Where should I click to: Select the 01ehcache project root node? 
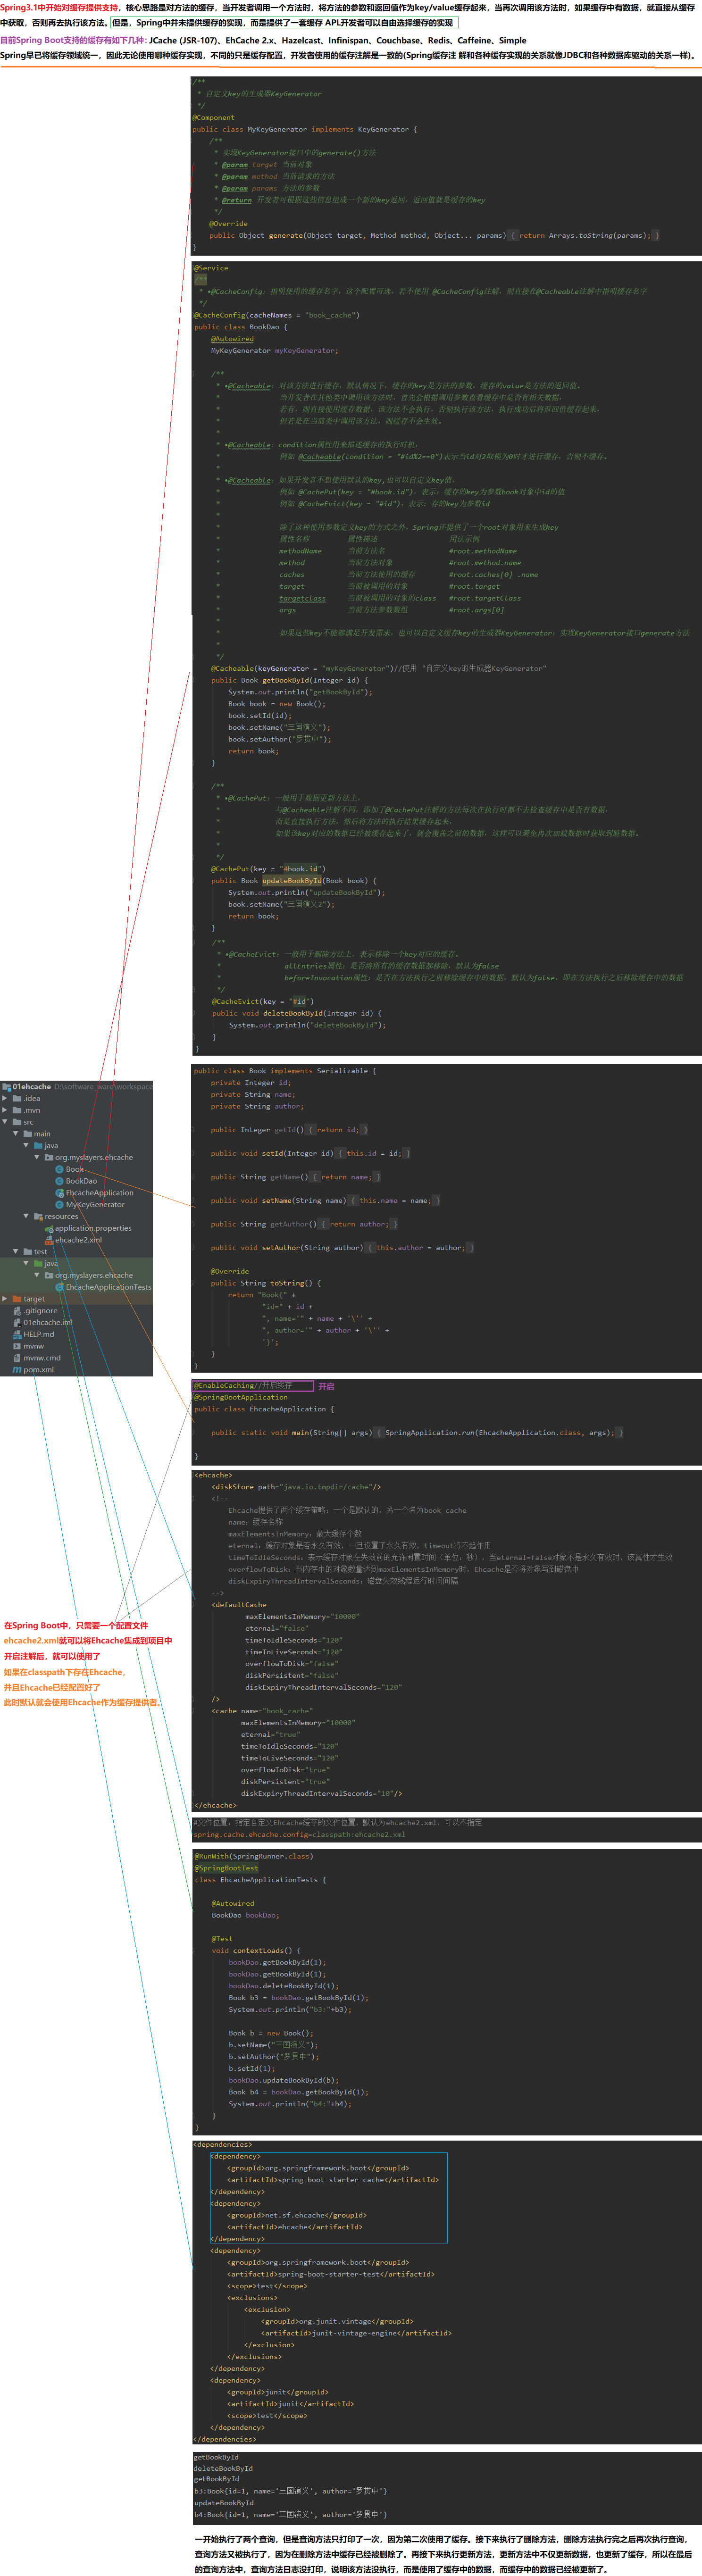click(x=32, y=1086)
